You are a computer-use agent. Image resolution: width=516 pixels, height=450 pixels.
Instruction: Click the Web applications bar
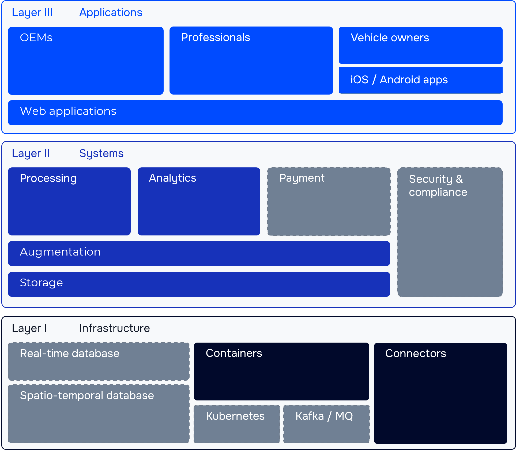point(255,112)
